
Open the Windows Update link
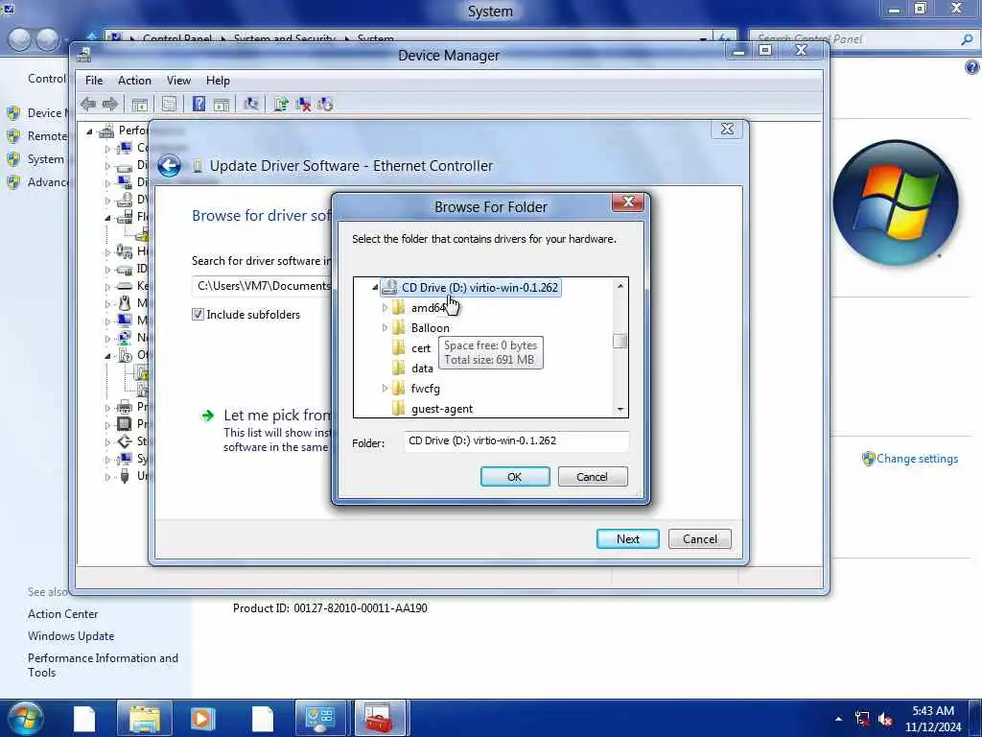pyautogui.click(x=71, y=636)
